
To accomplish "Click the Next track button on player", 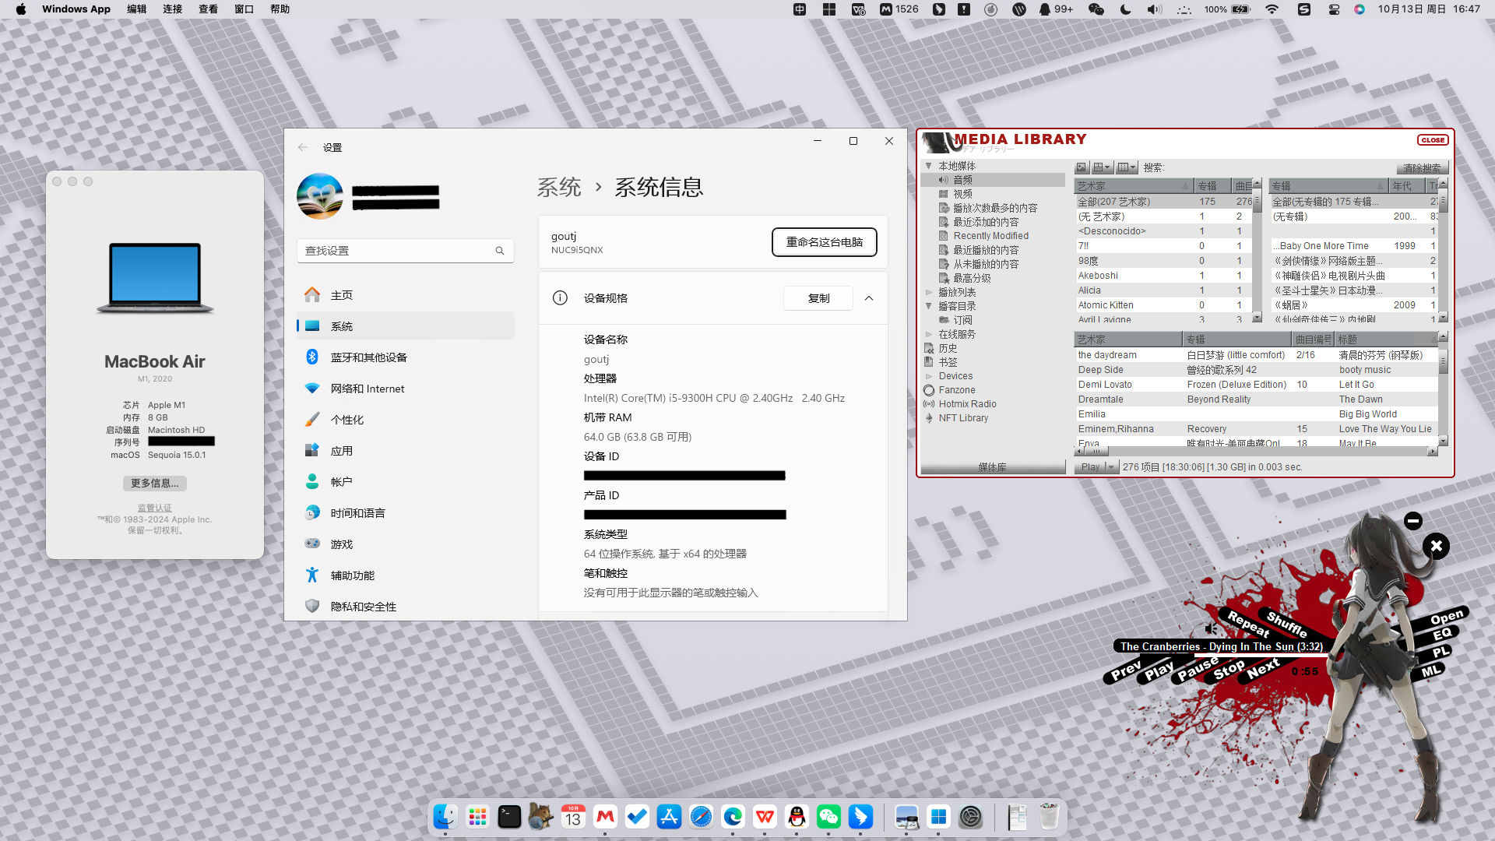I will pos(1262,670).
